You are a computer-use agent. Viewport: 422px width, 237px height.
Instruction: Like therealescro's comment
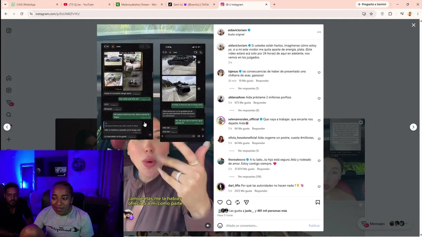pyautogui.click(x=319, y=161)
